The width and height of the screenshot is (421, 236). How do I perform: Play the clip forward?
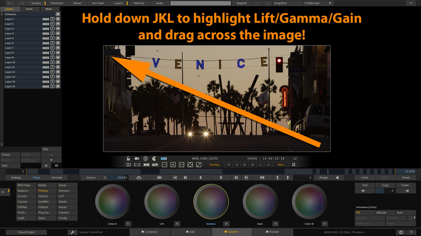[x=221, y=178]
